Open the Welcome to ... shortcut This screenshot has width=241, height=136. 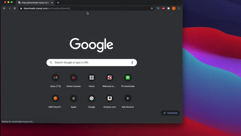point(109,77)
